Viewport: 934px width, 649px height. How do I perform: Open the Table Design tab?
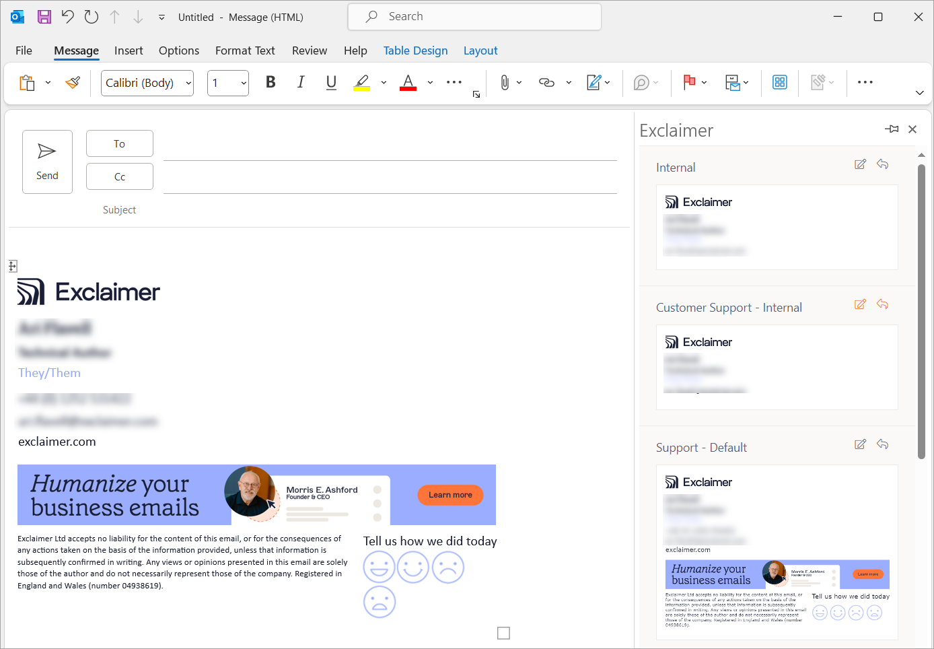415,50
